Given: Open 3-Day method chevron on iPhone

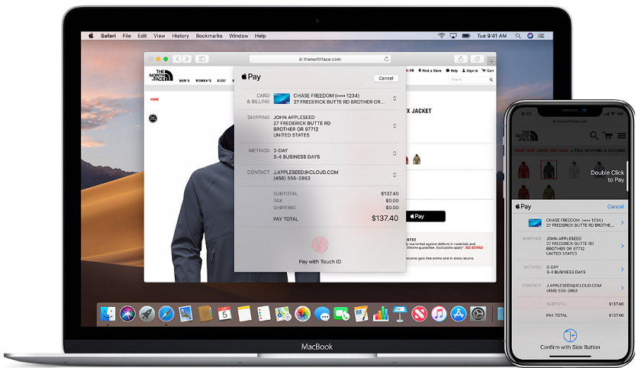Looking at the screenshot, I should 622,269.
